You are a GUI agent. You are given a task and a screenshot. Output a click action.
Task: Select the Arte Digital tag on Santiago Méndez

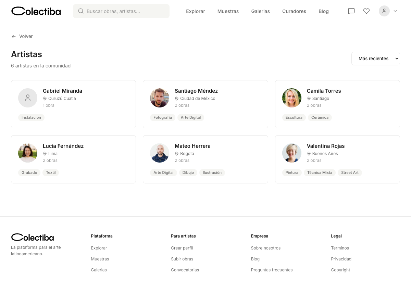pos(191,117)
